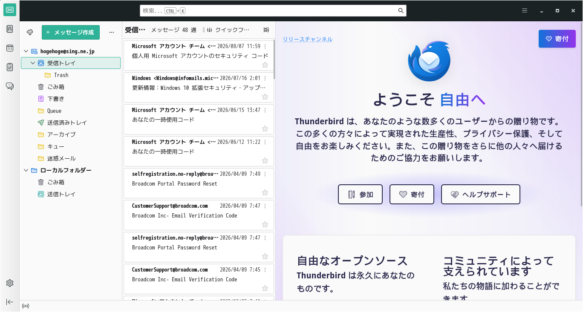Open more options for the 7:45 Broadcom message
Viewport: 583px width, 312px height.
[265, 269]
